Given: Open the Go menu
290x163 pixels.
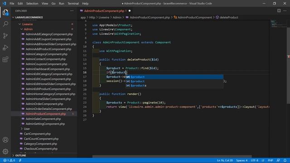Looking at the screenshot, I should point(53,4).
